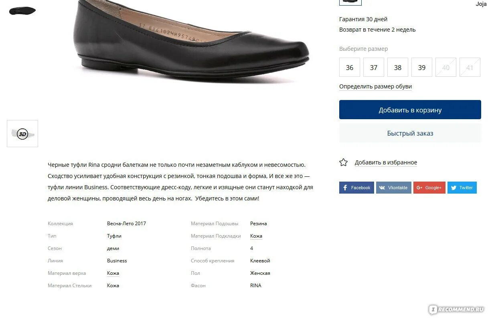Click "Быстрый заказ" button

[410, 133]
